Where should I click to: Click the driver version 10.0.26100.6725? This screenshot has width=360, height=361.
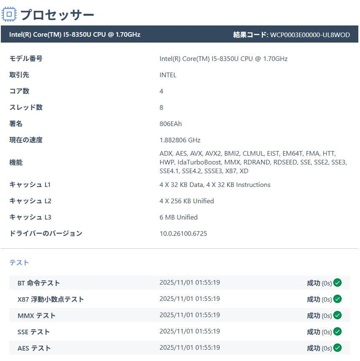[183, 233]
